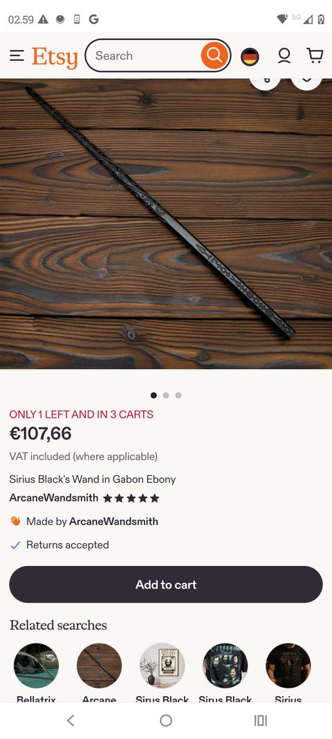Select the second image carousel dot

click(x=166, y=395)
